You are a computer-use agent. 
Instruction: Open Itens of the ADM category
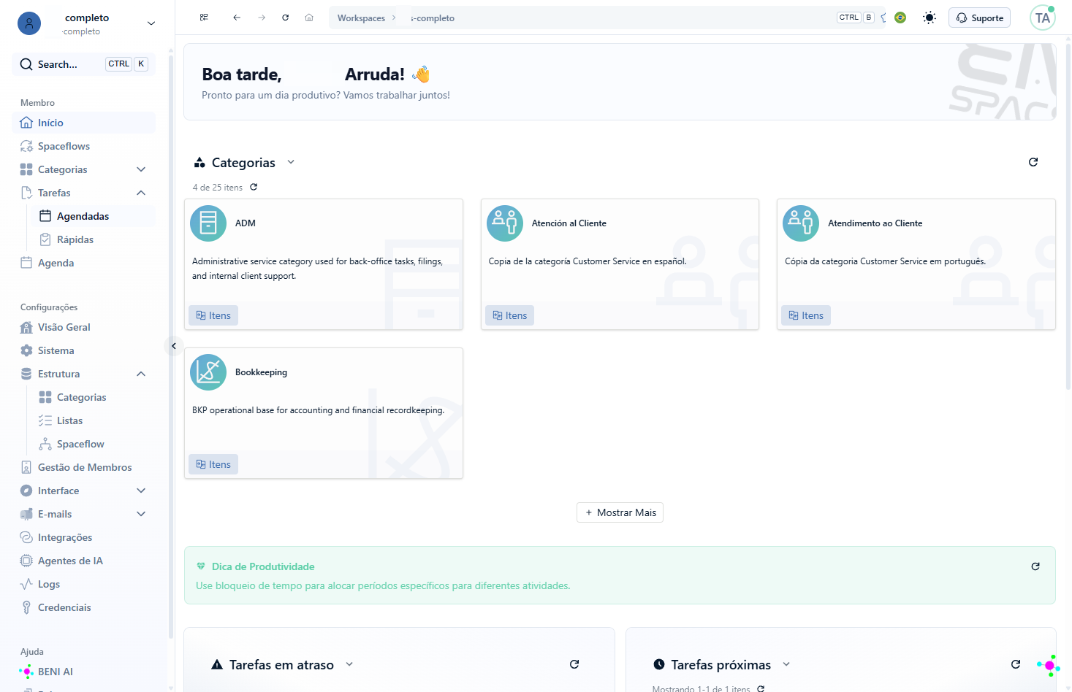click(213, 315)
